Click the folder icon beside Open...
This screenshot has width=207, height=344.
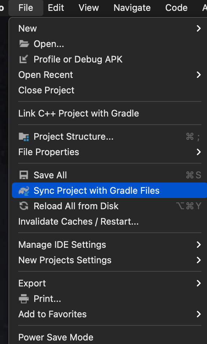(x=24, y=44)
